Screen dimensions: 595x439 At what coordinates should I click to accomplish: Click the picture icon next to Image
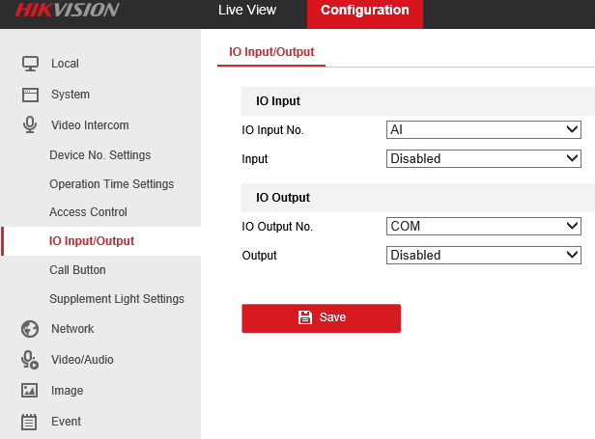(x=30, y=391)
